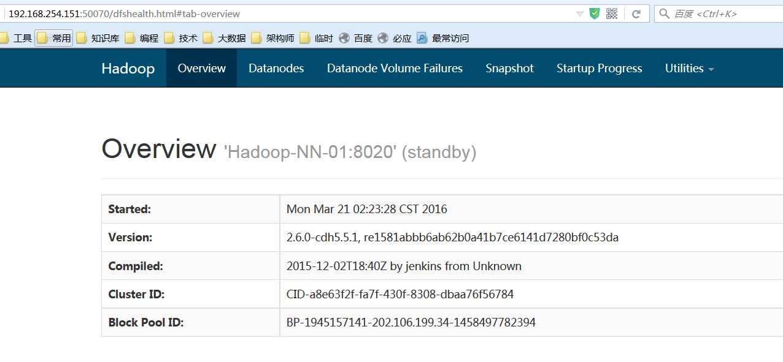
Task: Open the 技术 bookmark folder
Action: 181,38
